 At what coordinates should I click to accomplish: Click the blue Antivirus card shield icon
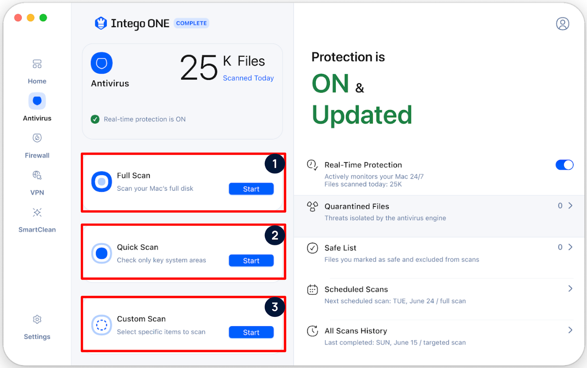coord(102,63)
